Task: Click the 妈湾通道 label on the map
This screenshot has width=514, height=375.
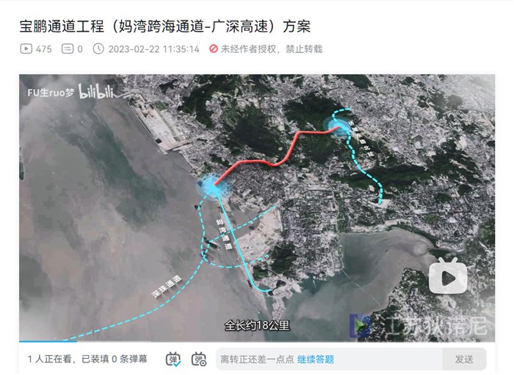Action: coord(224,235)
